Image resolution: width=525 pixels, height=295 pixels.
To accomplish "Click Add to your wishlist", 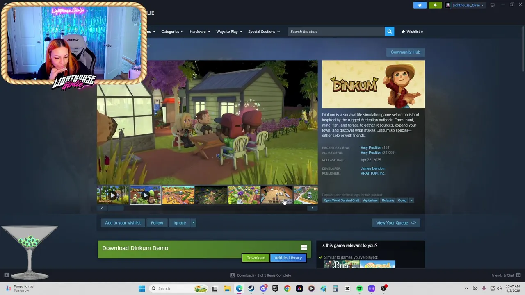I will point(123,223).
